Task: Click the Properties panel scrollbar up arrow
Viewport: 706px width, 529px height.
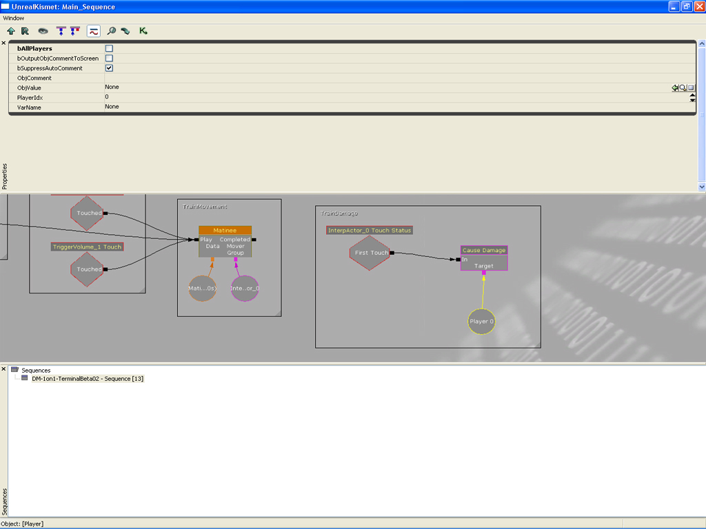Action: coord(701,43)
